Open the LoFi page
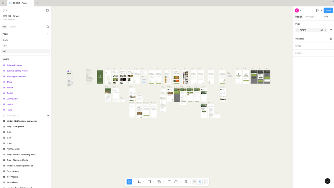This screenshot has height=188, width=334. click(5, 46)
